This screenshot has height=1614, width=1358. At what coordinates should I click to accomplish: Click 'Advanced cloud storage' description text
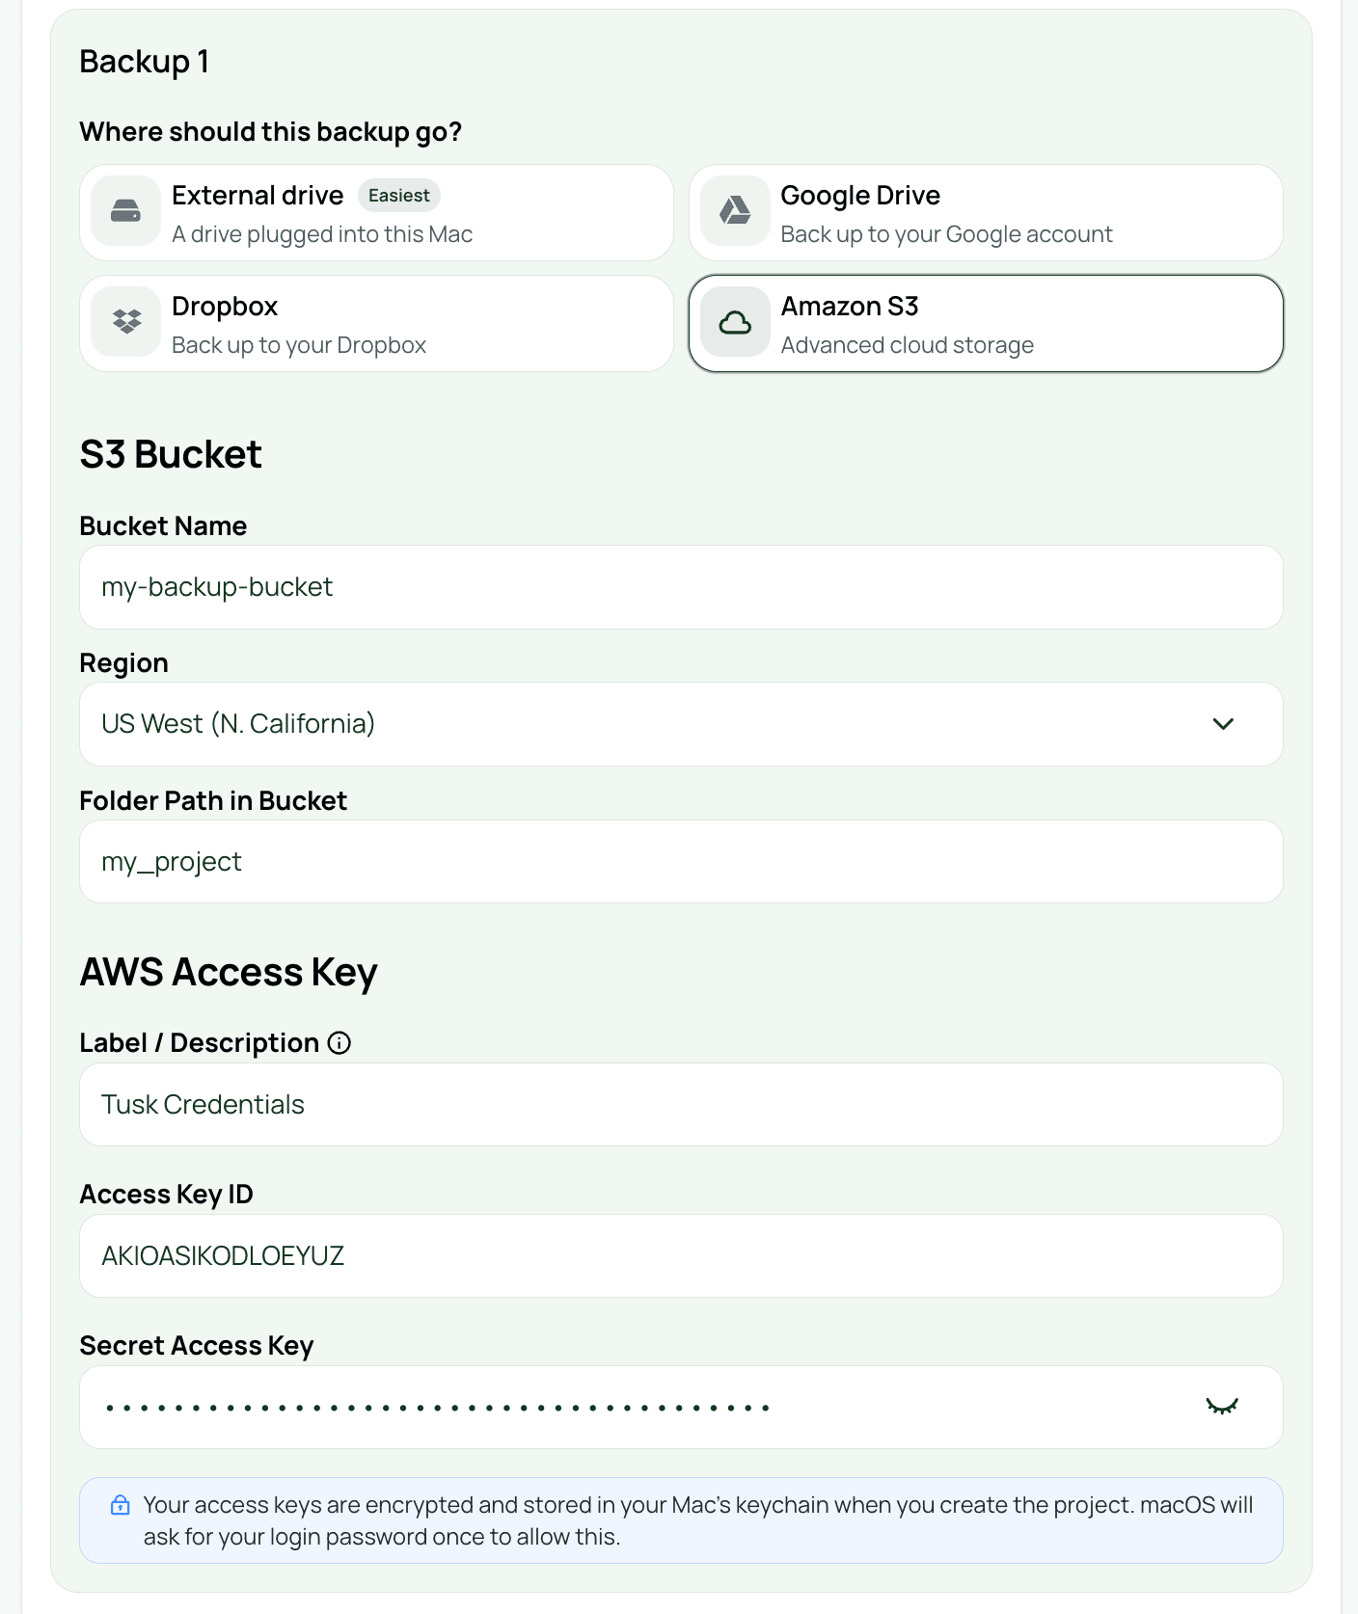click(x=908, y=345)
